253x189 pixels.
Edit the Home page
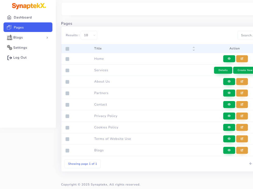click(x=242, y=59)
